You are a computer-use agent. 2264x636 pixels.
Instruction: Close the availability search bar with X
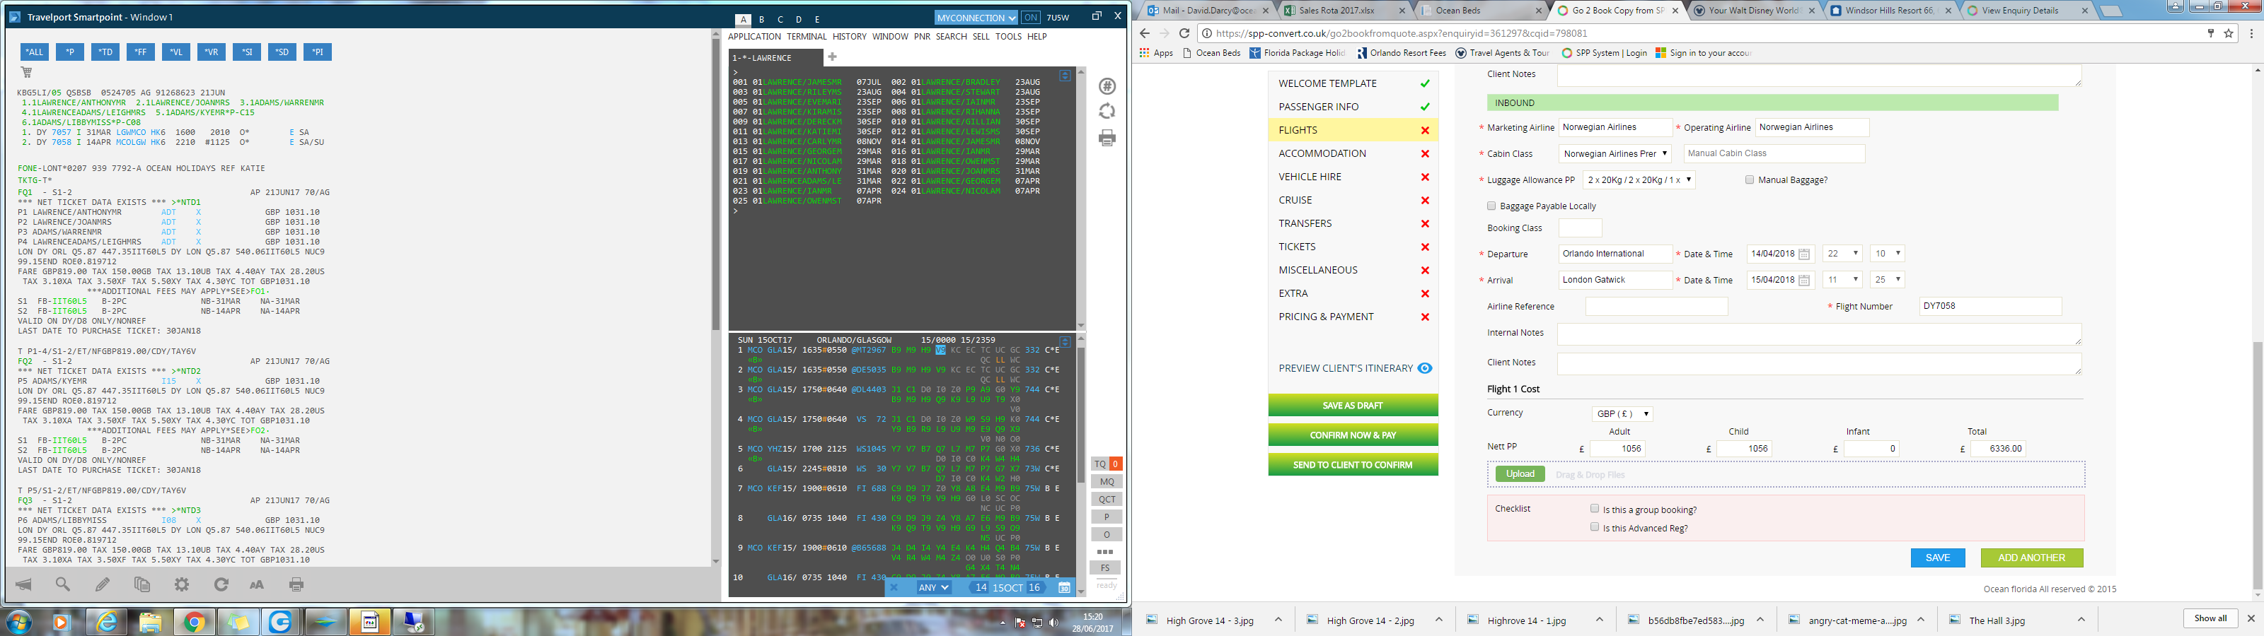tap(894, 588)
